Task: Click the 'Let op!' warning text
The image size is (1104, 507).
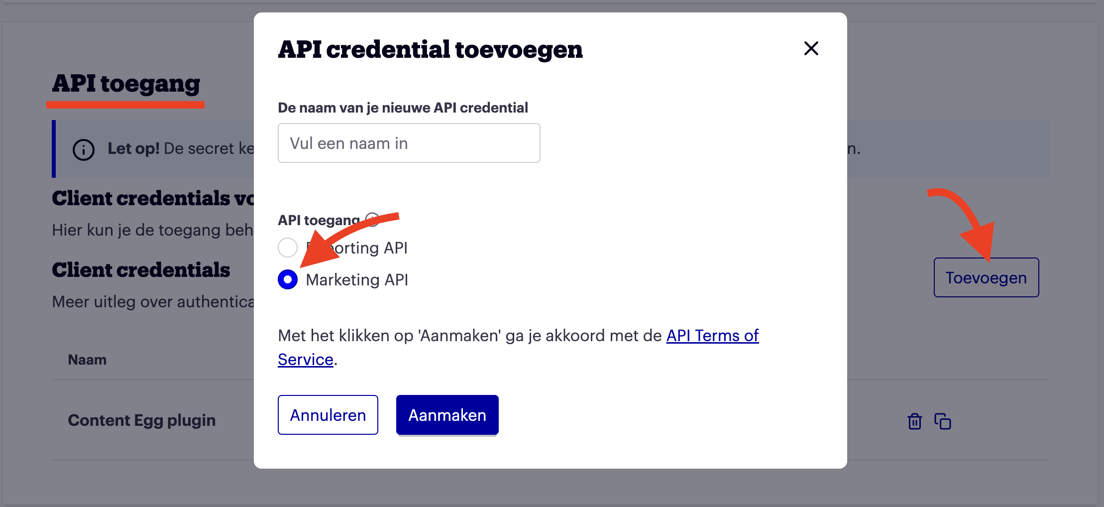Action: 133,148
